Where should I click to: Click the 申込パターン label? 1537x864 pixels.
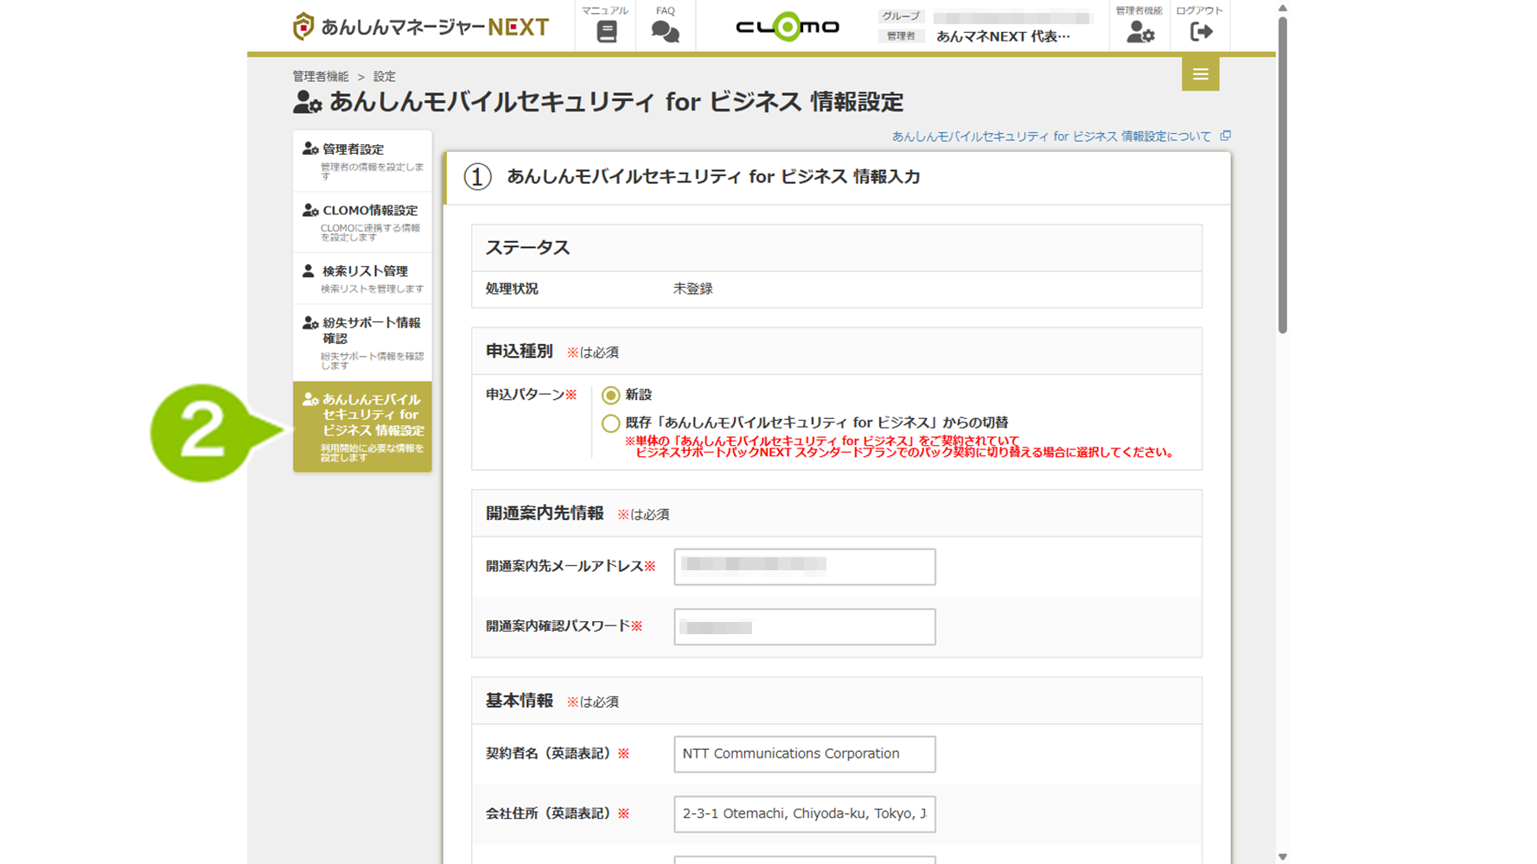pyautogui.click(x=525, y=394)
